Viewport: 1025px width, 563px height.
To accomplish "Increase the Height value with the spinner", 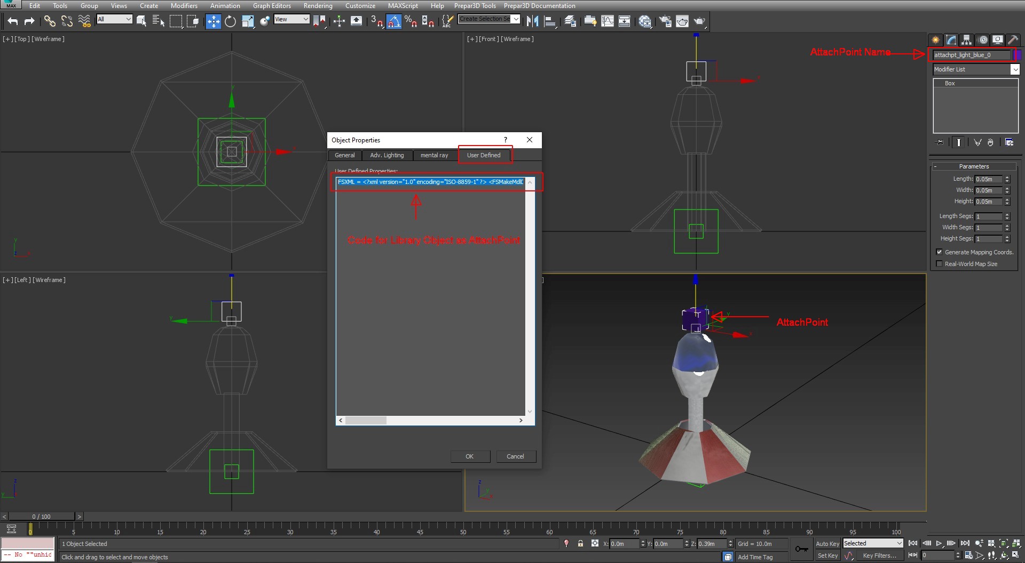I will tap(1008, 199).
